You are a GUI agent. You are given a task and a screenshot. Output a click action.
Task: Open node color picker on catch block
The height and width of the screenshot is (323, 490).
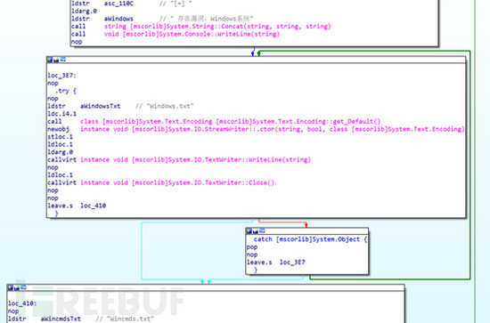tap(249, 231)
